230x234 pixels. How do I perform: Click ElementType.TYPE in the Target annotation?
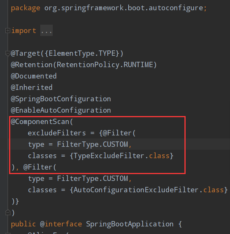pyautogui.click(x=82, y=53)
